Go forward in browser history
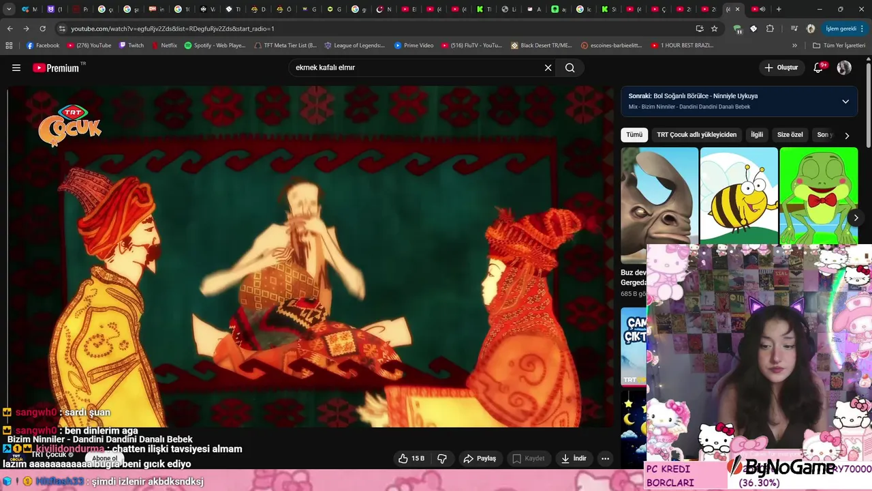The width and height of the screenshot is (872, 491). [x=26, y=29]
